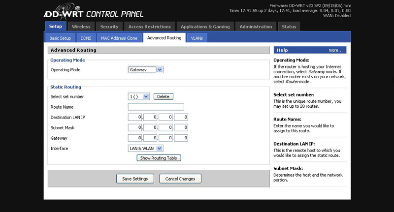
Task: Focus the Route Name text field
Action: click(x=156, y=107)
